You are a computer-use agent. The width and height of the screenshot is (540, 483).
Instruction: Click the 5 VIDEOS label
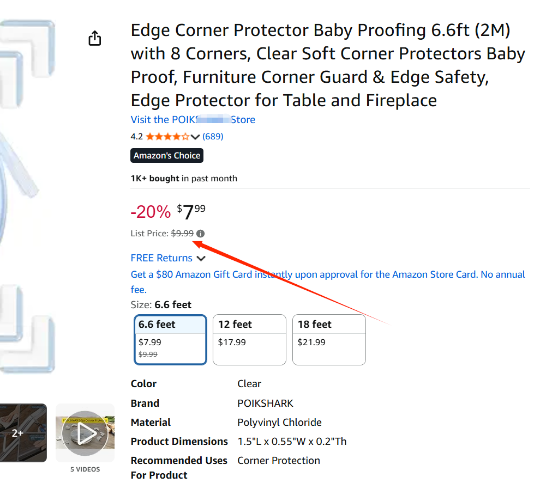pyautogui.click(x=85, y=469)
